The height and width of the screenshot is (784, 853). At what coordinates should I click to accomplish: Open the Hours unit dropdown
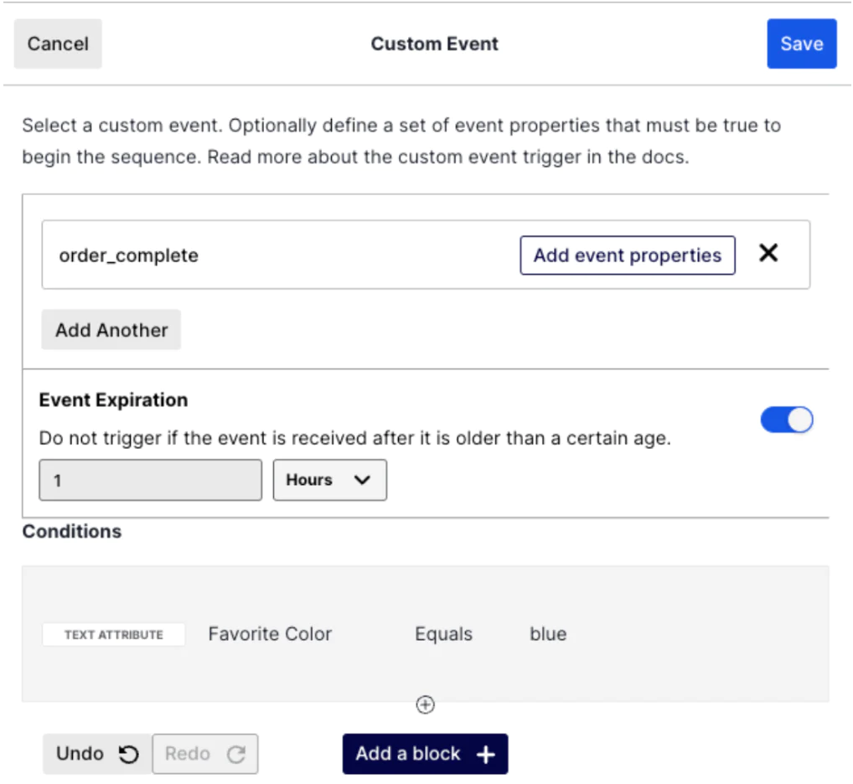[x=329, y=480]
